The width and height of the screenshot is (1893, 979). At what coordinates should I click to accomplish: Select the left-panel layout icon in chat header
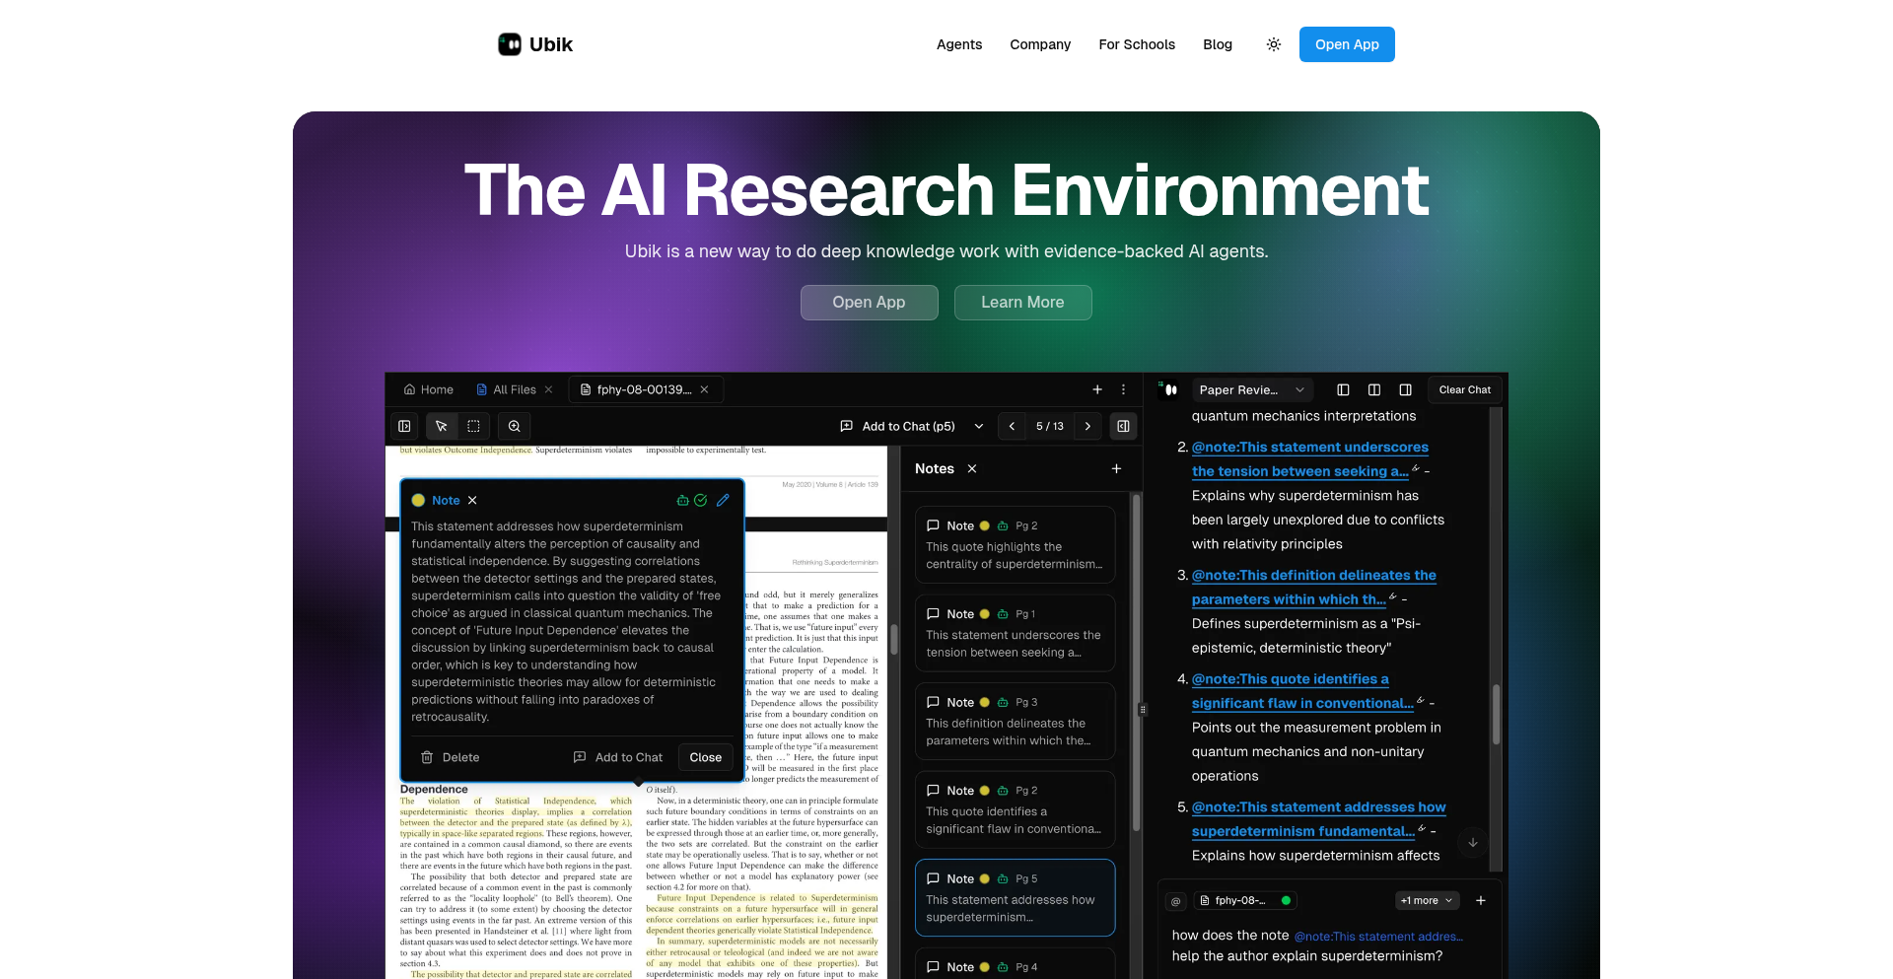pos(1343,389)
